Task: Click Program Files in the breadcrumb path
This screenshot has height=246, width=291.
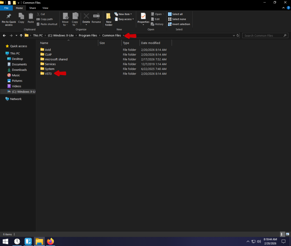Action: tap(88, 36)
